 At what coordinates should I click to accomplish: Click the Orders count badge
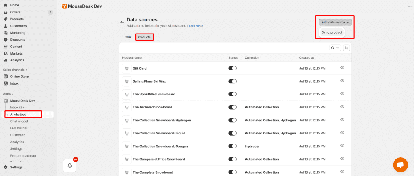pos(50,12)
